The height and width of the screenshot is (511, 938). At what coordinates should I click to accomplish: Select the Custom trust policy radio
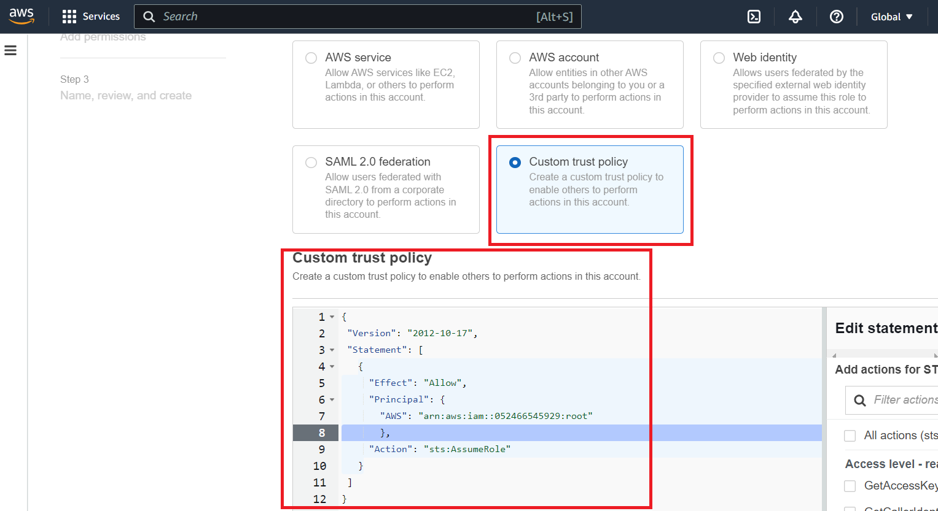[515, 162]
